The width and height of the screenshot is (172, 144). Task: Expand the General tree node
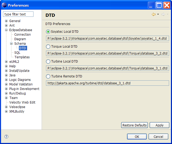click(6, 21)
